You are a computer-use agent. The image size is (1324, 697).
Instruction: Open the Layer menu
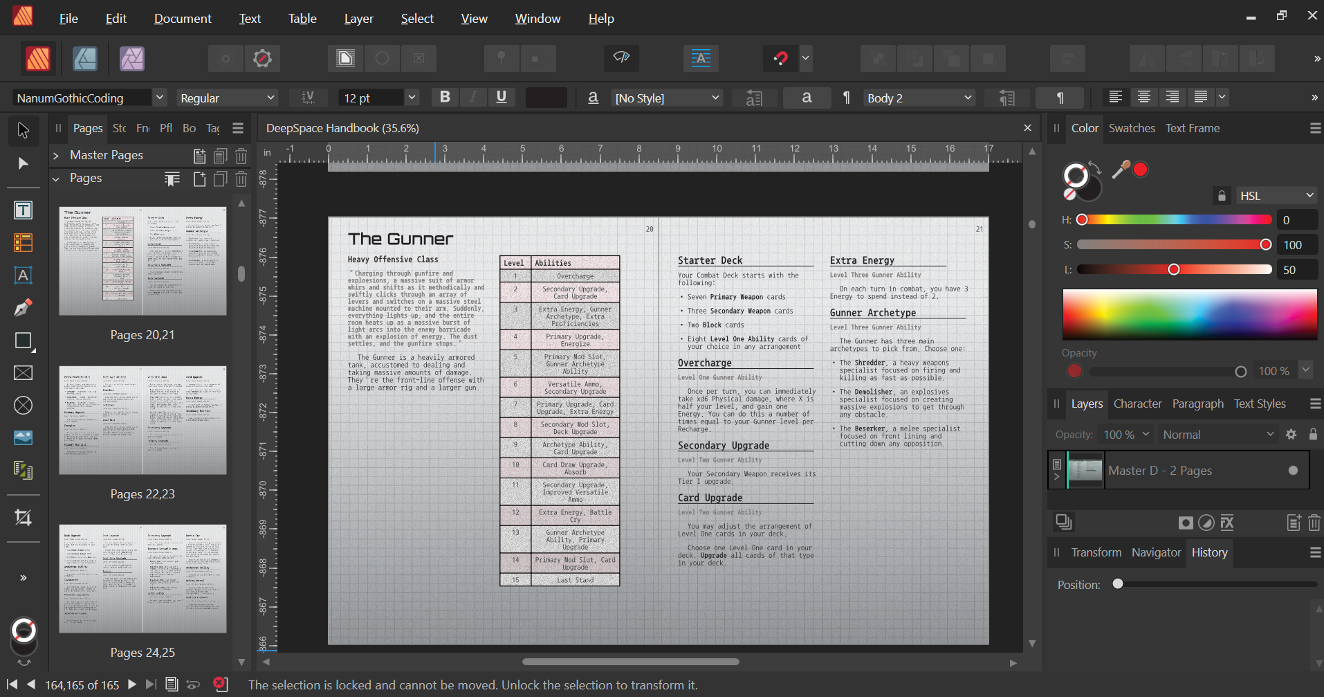(358, 19)
